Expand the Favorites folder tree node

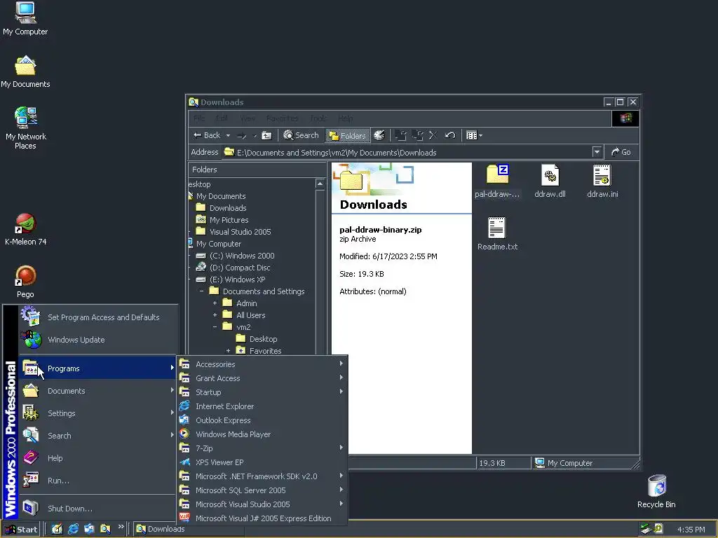(x=228, y=350)
